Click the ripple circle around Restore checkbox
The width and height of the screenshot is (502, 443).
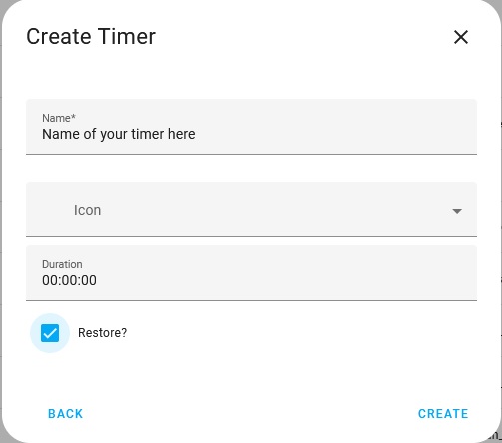50,333
